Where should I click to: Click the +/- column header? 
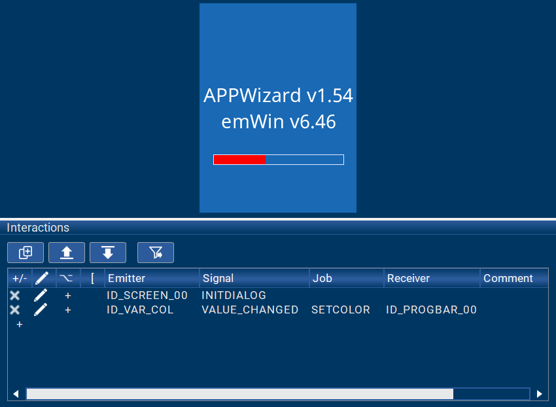pyautogui.click(x=20, y=278)
